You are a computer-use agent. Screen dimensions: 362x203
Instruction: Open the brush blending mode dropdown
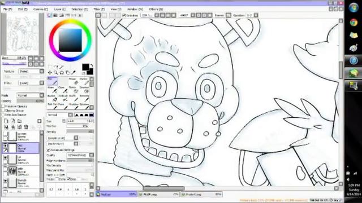59,115
